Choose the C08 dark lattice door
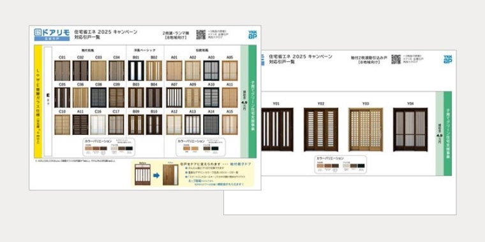The width and height of the screenshot is (485, 242). [x=98, y=97]
